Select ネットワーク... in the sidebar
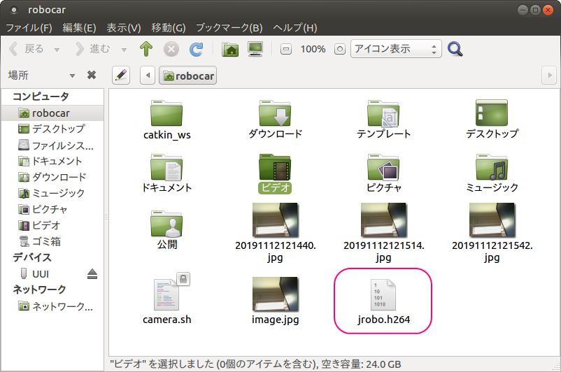Screen dimensions: 561x372 [x=52, y=306]
